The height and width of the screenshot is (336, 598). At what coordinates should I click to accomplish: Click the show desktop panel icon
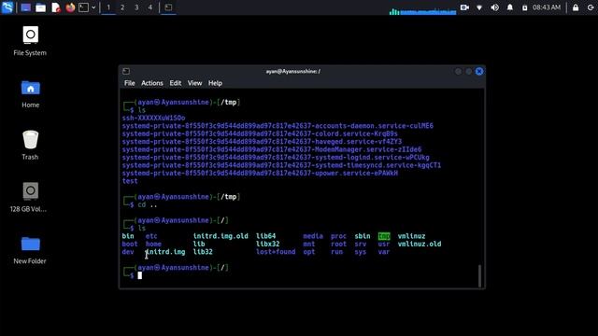[26, 7]
